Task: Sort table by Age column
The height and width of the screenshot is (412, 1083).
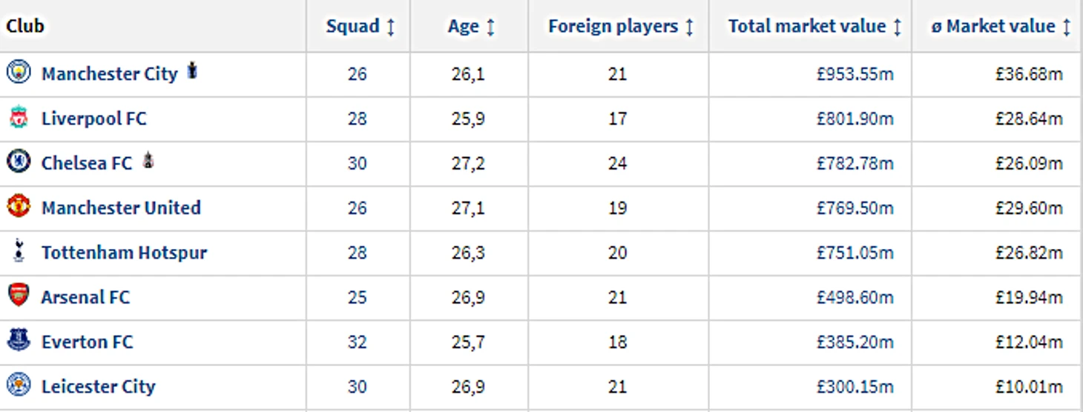Action: tap(471, 27)
